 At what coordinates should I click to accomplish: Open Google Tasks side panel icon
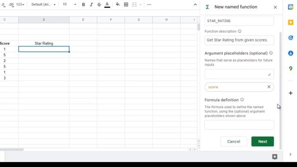point(291,38)
